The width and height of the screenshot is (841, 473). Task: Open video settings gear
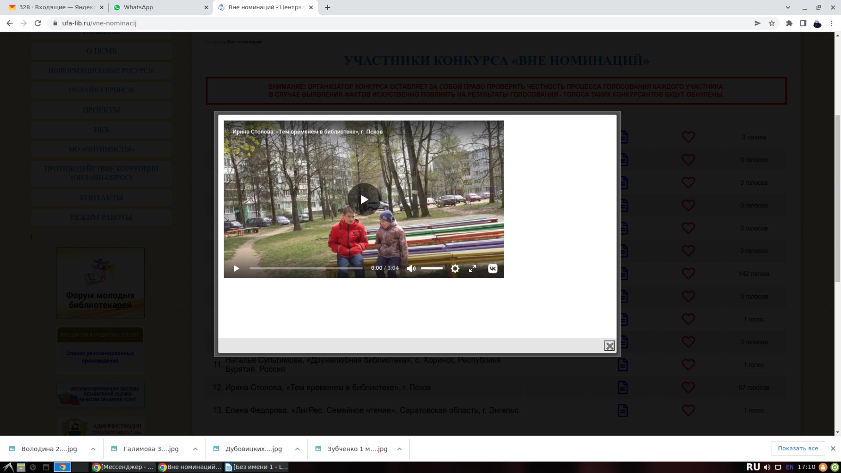455,268
